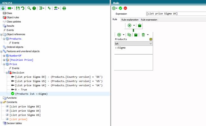
Task: Click the Save disk icon
Action: (17, 8)
